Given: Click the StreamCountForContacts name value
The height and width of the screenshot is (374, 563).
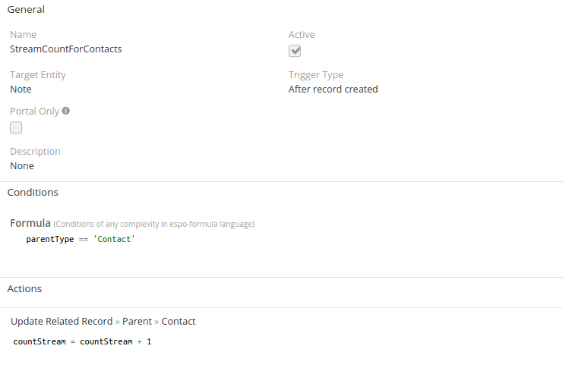Looking at the screenshot, I should click(65, 49).
